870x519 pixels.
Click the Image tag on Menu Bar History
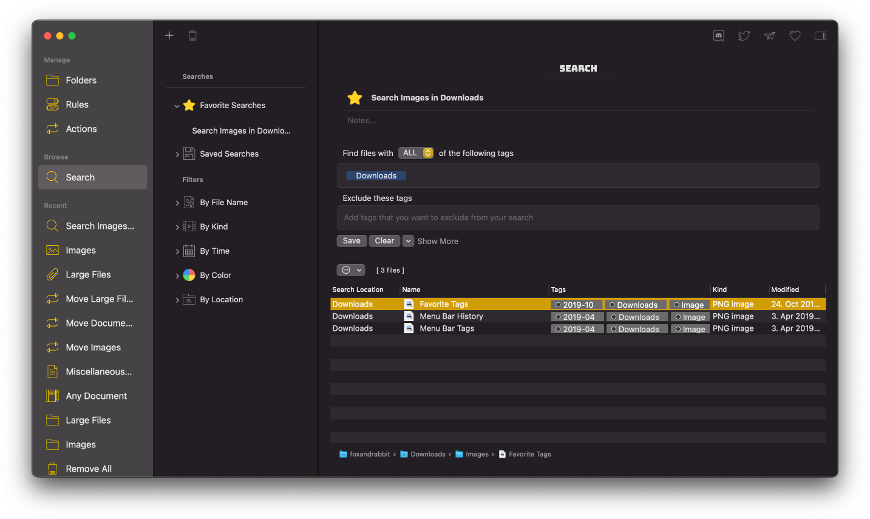tap(690, 316)
